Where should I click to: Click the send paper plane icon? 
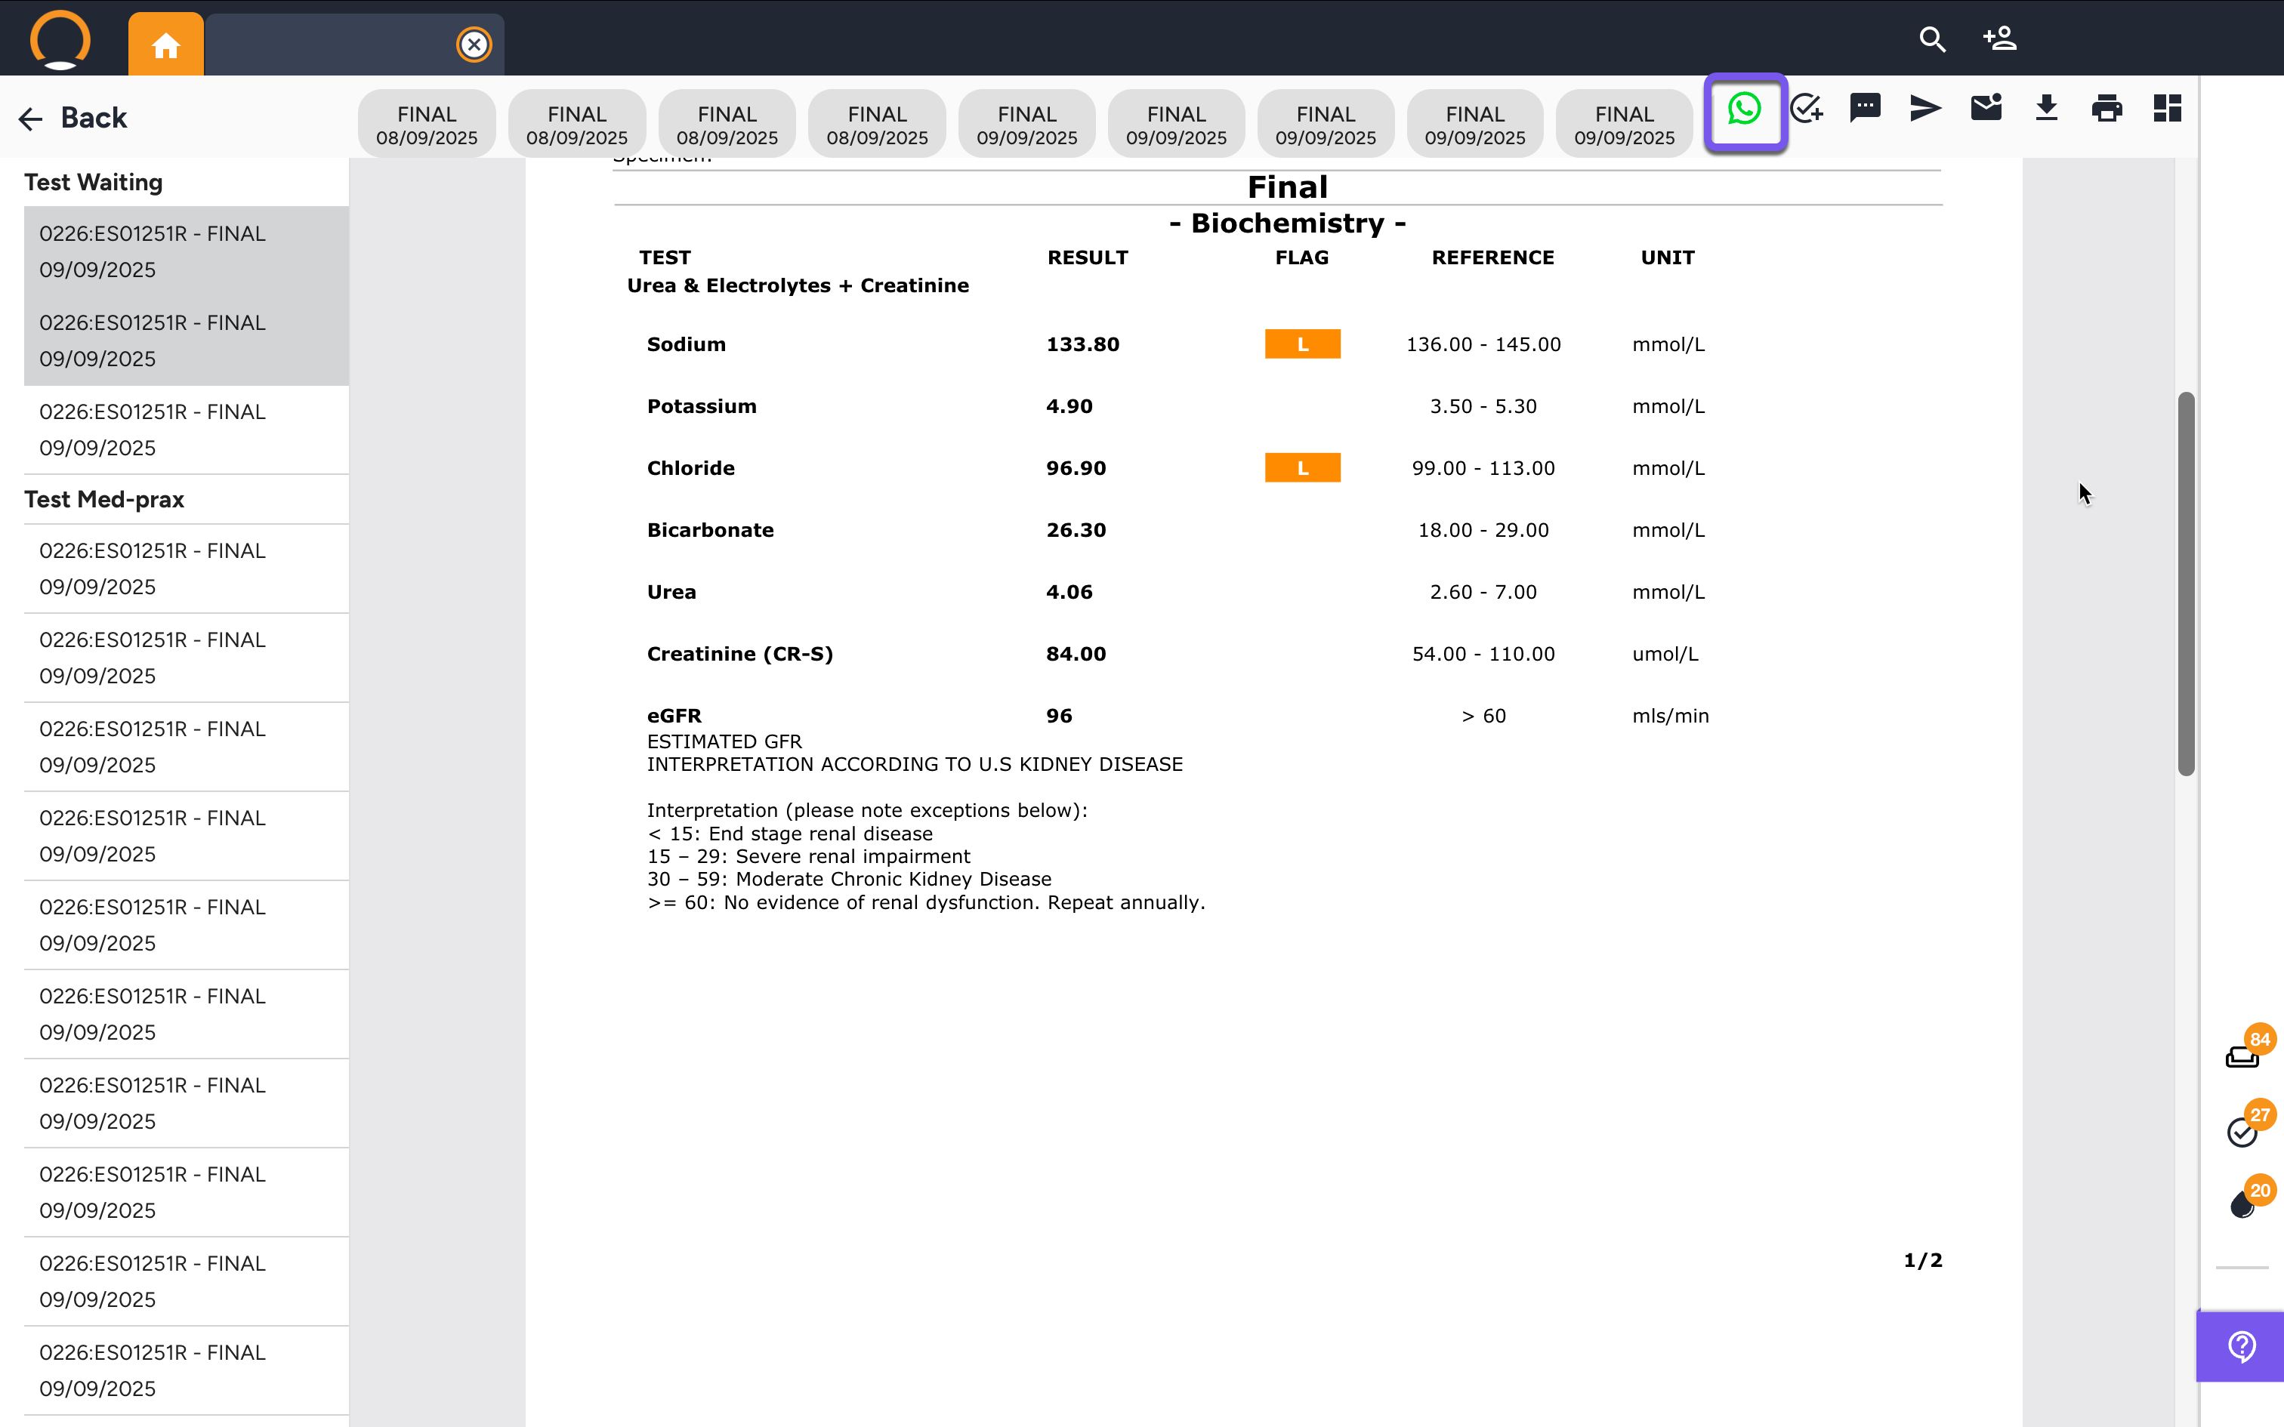tap(1925, 109)
